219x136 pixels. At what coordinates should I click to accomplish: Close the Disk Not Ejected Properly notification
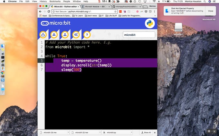click(211, 11)
